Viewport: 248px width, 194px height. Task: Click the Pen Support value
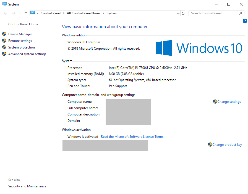click(118, 86)
